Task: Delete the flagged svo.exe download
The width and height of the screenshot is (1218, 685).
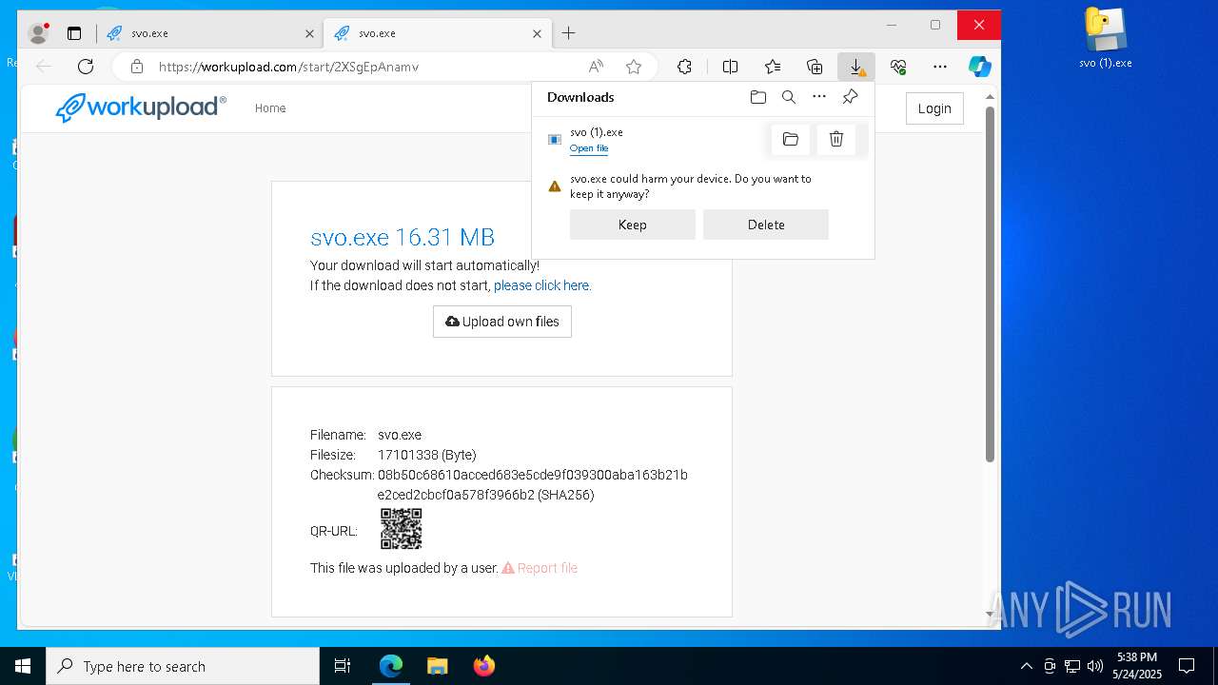Action: pos(766,225)
